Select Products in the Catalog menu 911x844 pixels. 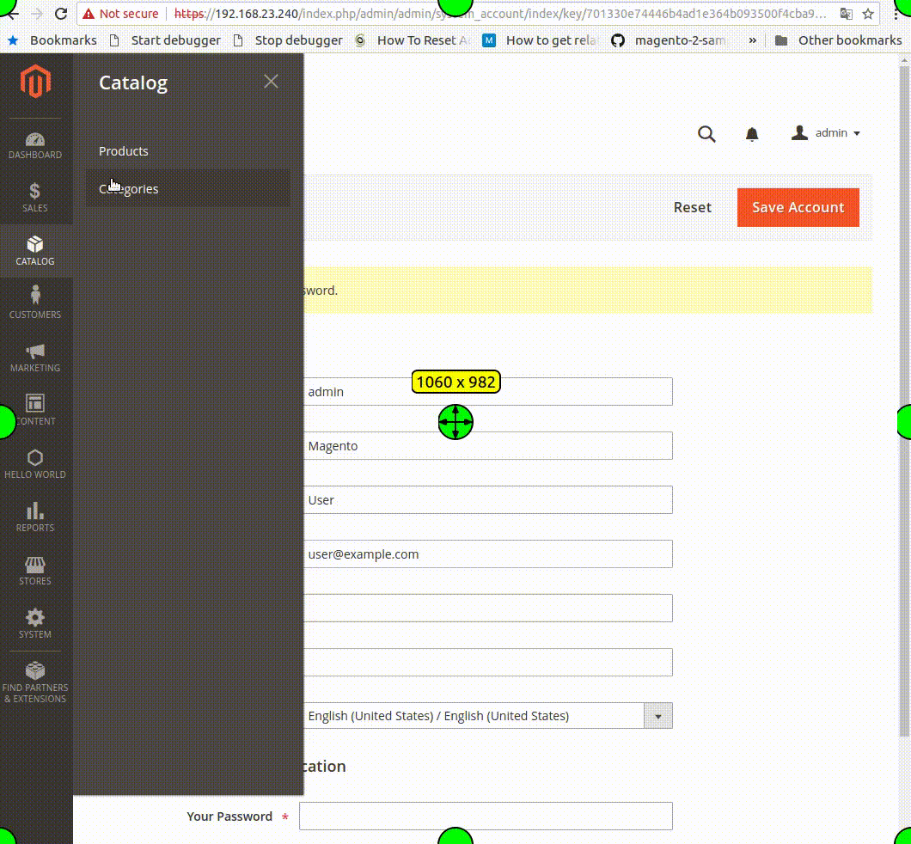[123, 150]
